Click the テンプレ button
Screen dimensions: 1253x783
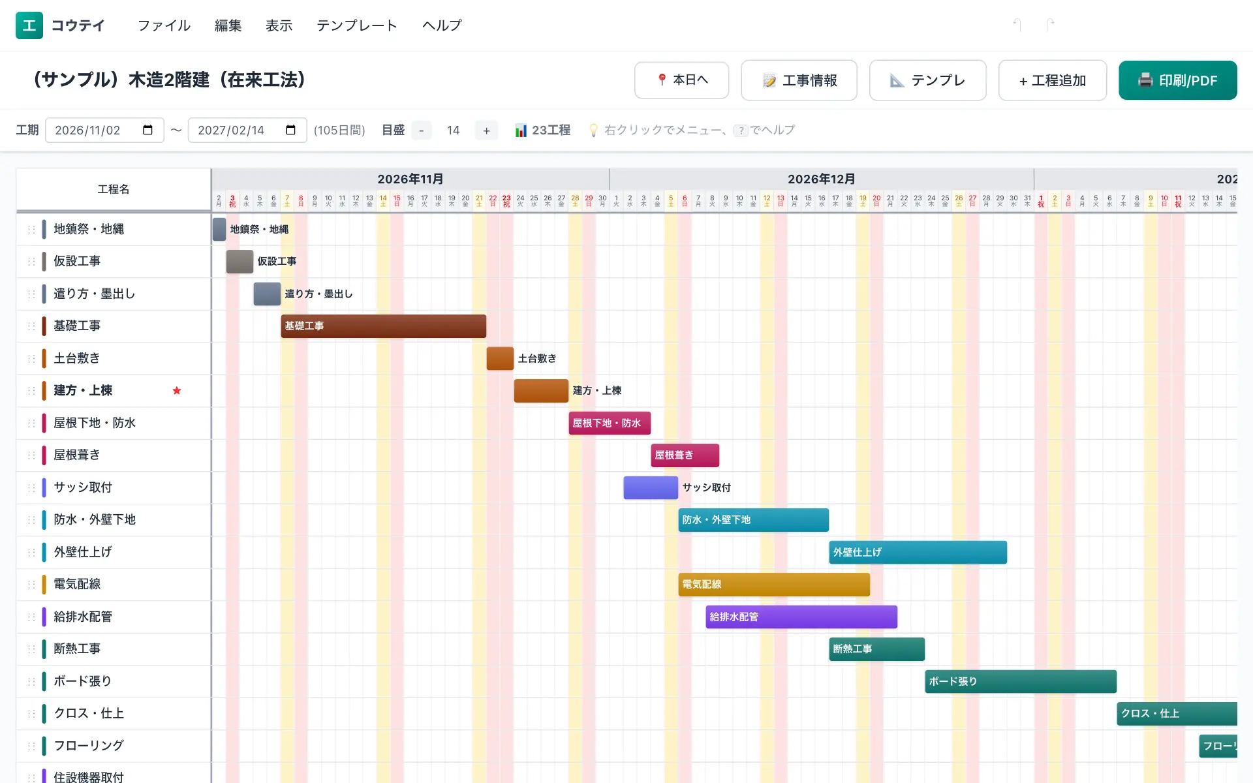pyautogui.click(x=927, y=80)
